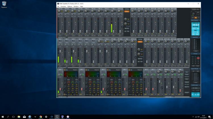This screenshot has width=213, height=119.
Task: Open Windows Start menu
Action: tap(3, 117)
